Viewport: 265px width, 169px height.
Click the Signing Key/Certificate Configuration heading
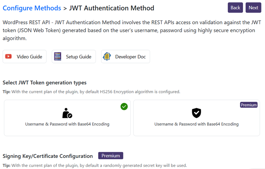48,156
